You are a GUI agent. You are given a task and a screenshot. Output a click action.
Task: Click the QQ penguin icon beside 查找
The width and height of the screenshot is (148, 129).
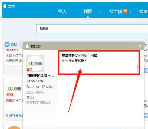point(5,6)
